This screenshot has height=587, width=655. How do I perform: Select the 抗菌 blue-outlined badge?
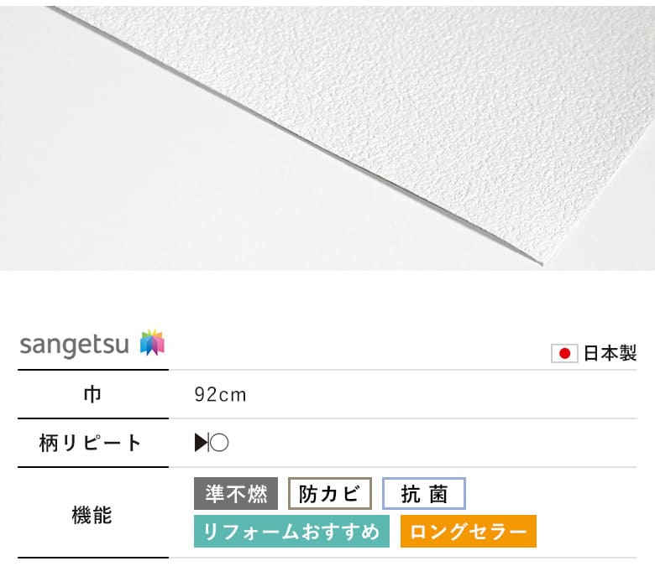tap(424, 494)
